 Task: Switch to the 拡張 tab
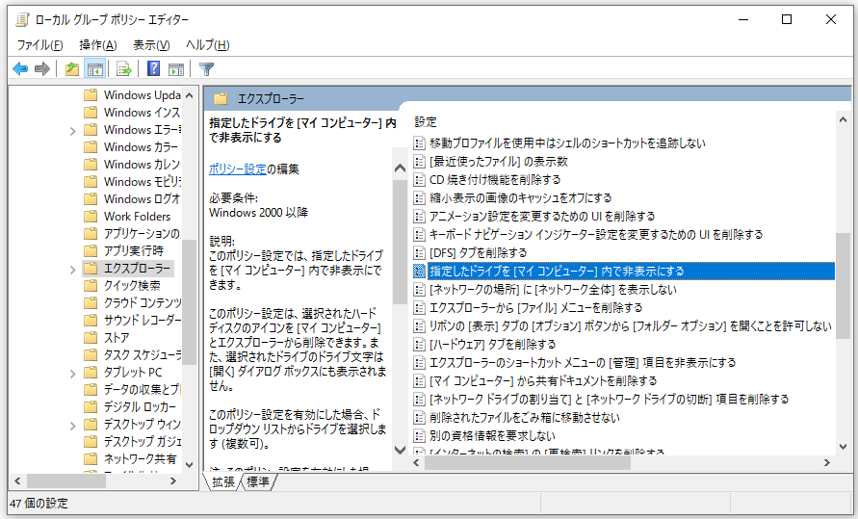(223, 481)
